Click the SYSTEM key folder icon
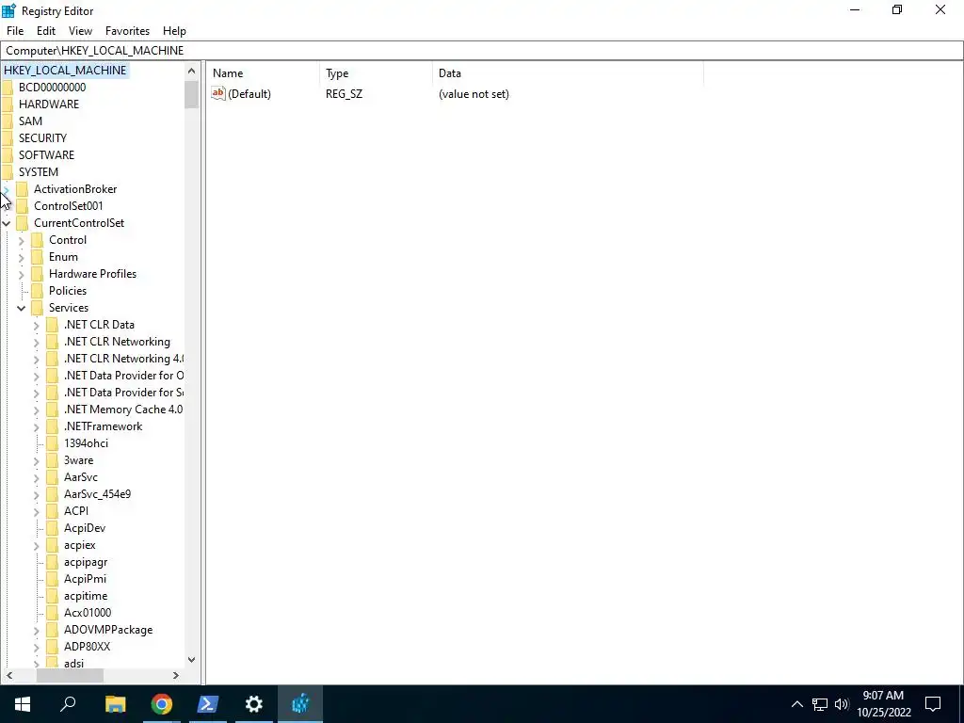964x723 pixels. pos(8,172)
